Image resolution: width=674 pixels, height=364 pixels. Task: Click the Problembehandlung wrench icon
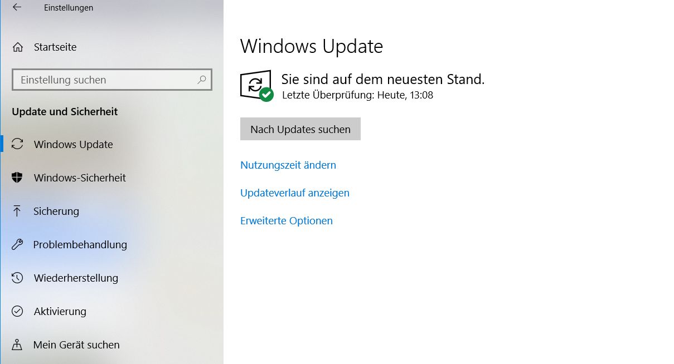17,244
